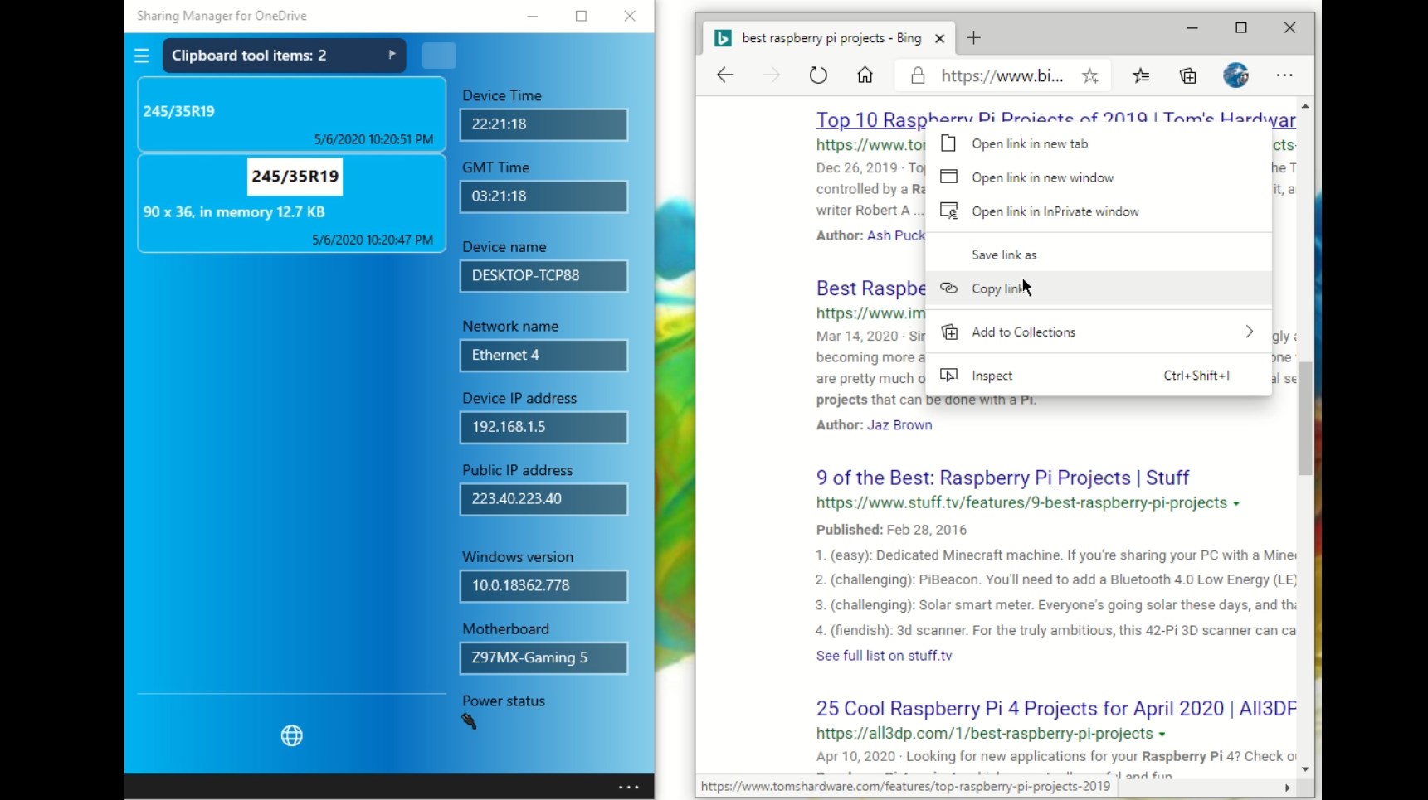This screenshot has width=1428, height=800.
Task: Choose Inspect from context menu
Action: point(1098,376)
